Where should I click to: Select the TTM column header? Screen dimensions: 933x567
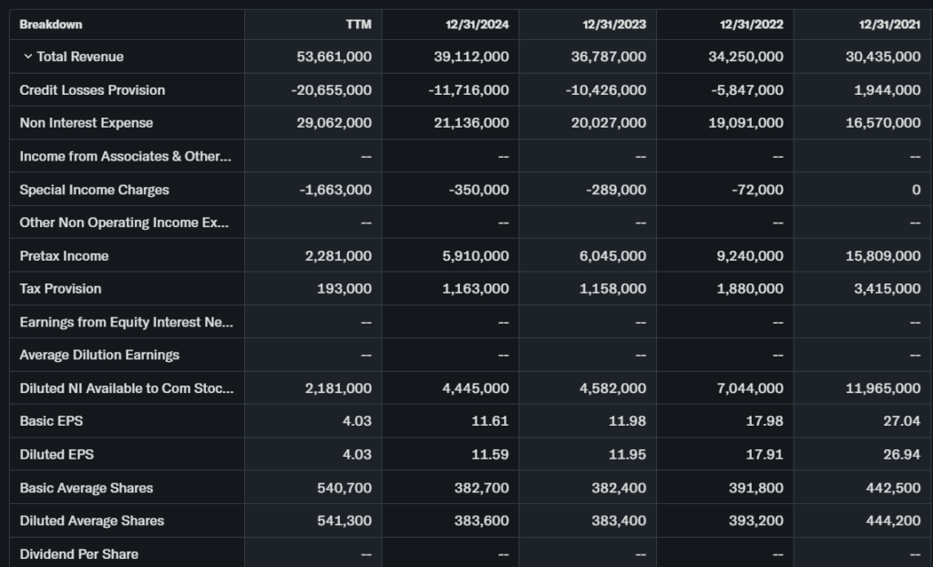click(359, 25)
